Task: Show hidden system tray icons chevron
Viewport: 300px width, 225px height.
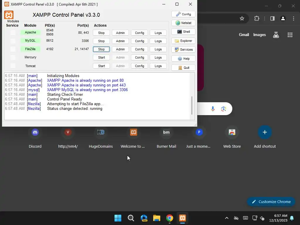Action: 227,218
